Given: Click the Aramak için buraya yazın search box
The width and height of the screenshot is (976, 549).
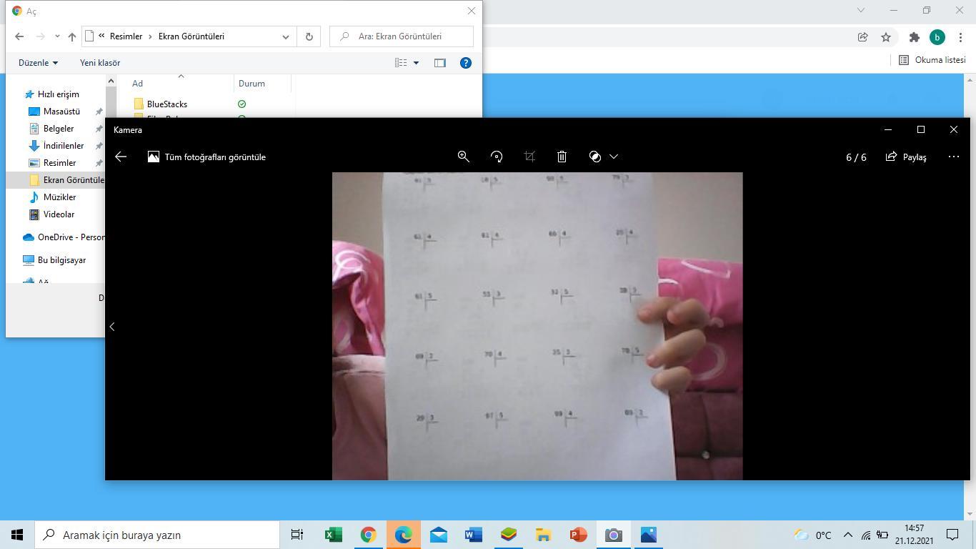Looking at the screenshot, I should click(x=157, y=535).
